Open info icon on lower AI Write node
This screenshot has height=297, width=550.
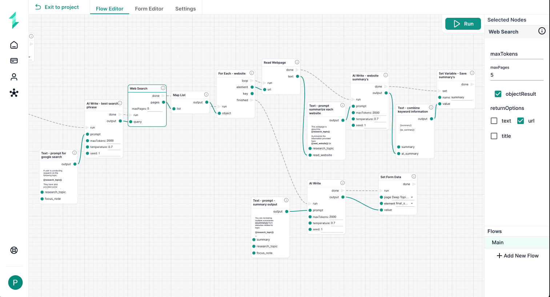point(342,183)
